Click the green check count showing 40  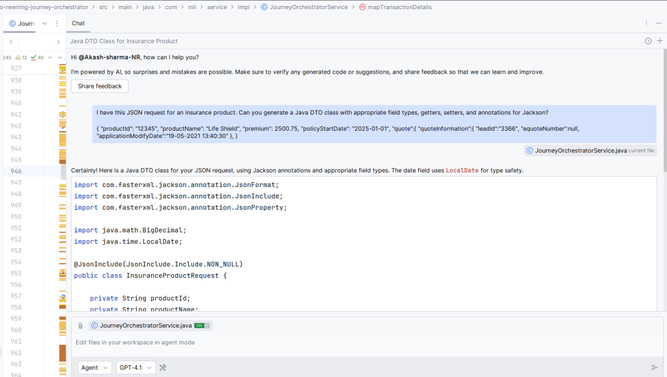coord(37,57)
